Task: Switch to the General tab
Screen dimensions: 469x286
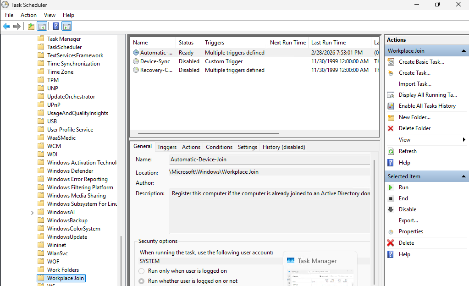Action: point(143,146)
